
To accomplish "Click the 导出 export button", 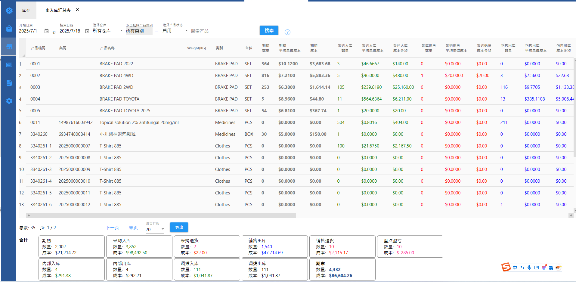I will (179, 228).
